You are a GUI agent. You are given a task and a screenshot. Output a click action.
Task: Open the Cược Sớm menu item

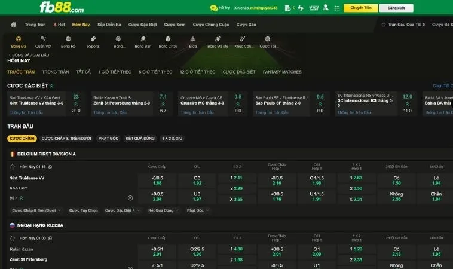pyautogui.click(x=174, y=25)
